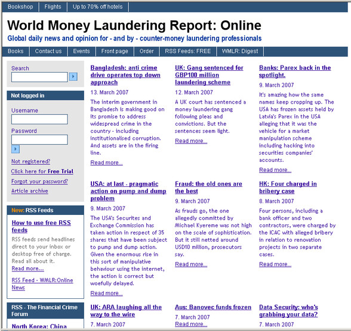
Task: Open the Flights top link
Action: pyautogui.click(x=53, y=7)
